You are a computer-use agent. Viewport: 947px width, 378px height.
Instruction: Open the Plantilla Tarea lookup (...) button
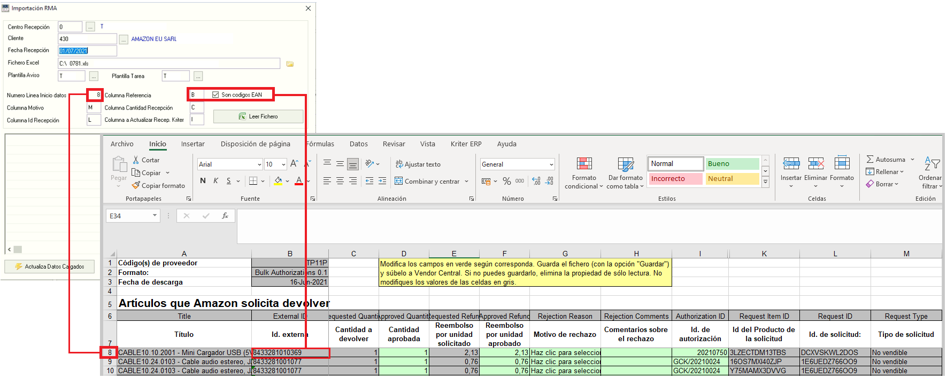[x=198, y=76]
